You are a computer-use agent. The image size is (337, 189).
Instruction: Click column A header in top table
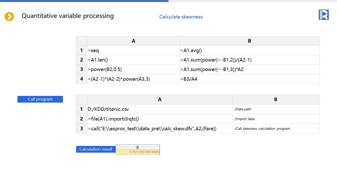(x=133, y=41)
